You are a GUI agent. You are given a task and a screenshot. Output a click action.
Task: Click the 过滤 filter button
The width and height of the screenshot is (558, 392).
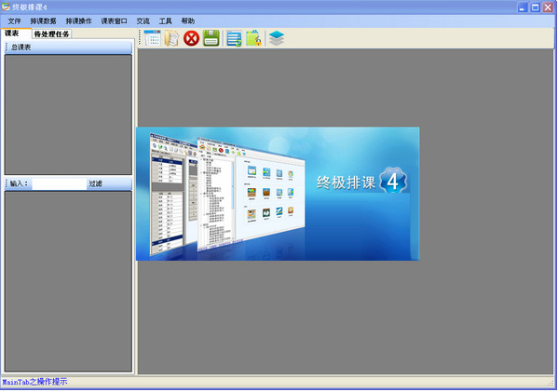pyautogui.click(x=95, y=183)
